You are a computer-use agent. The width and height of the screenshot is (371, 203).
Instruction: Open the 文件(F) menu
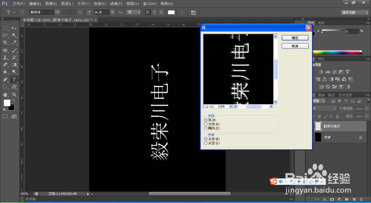click(19, 4)
